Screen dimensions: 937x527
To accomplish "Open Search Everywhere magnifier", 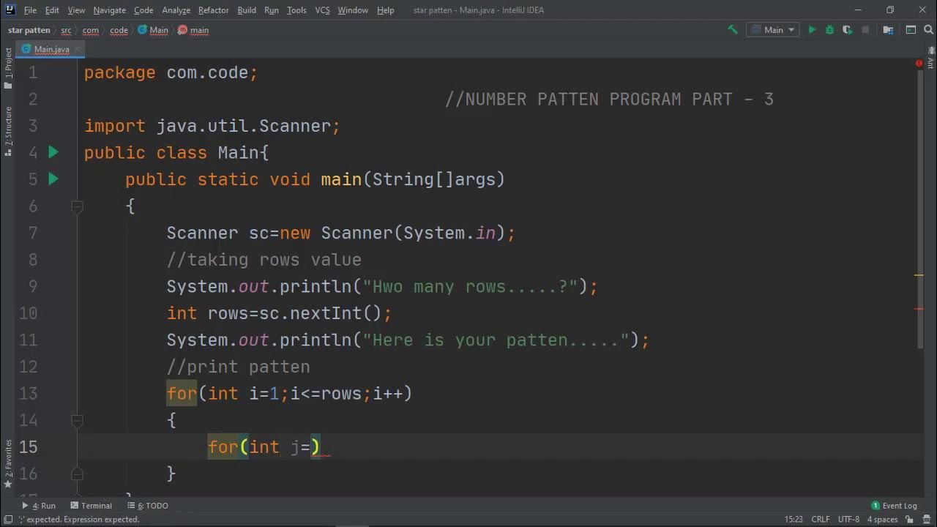I will point(928,30).
